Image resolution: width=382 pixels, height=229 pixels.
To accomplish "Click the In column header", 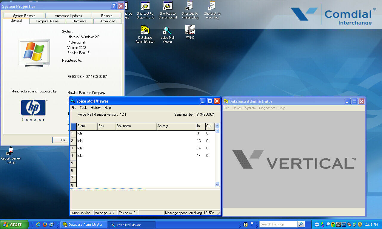I will click(201, 126).
